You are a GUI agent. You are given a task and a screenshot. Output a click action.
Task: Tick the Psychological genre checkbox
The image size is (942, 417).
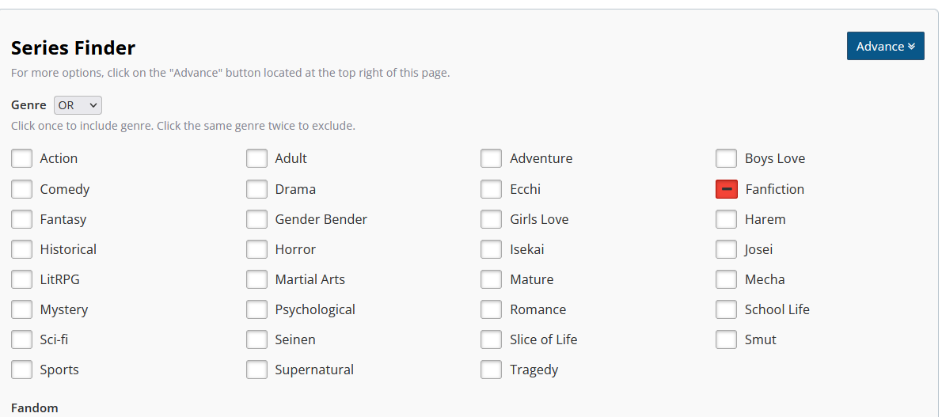tap(256, 309)
